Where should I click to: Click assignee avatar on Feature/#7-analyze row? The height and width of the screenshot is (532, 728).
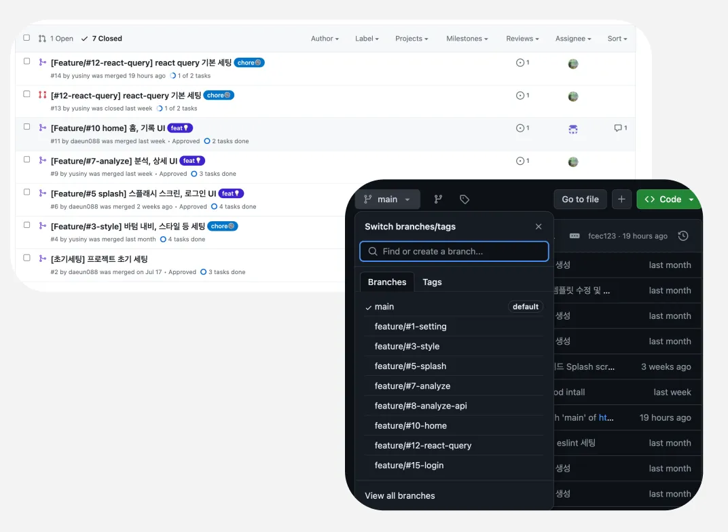click(573, 162)
